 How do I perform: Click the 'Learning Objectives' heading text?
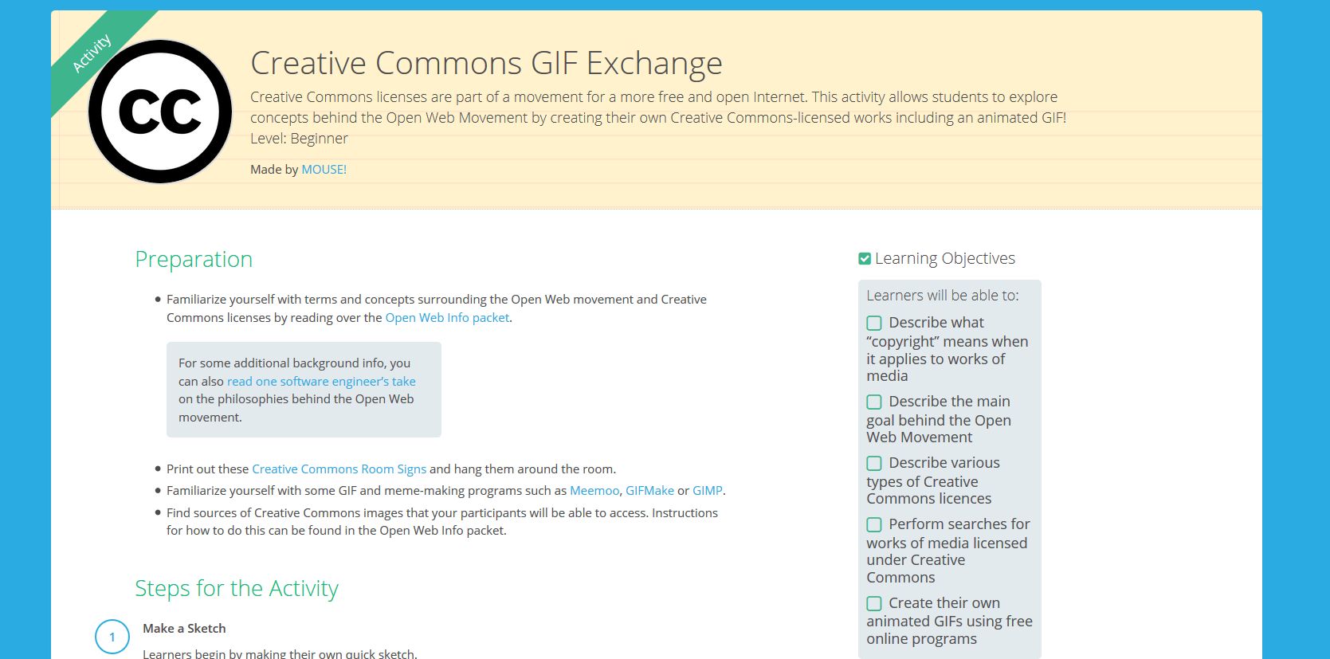945,258
